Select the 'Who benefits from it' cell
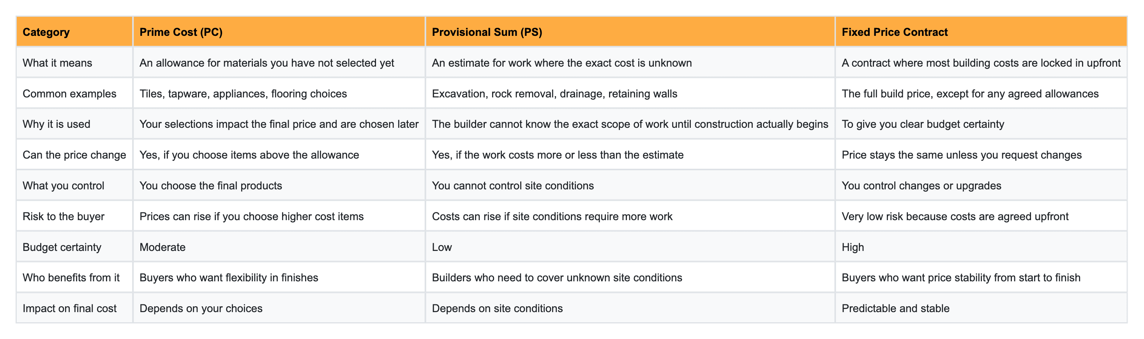 tap(71, 278)
